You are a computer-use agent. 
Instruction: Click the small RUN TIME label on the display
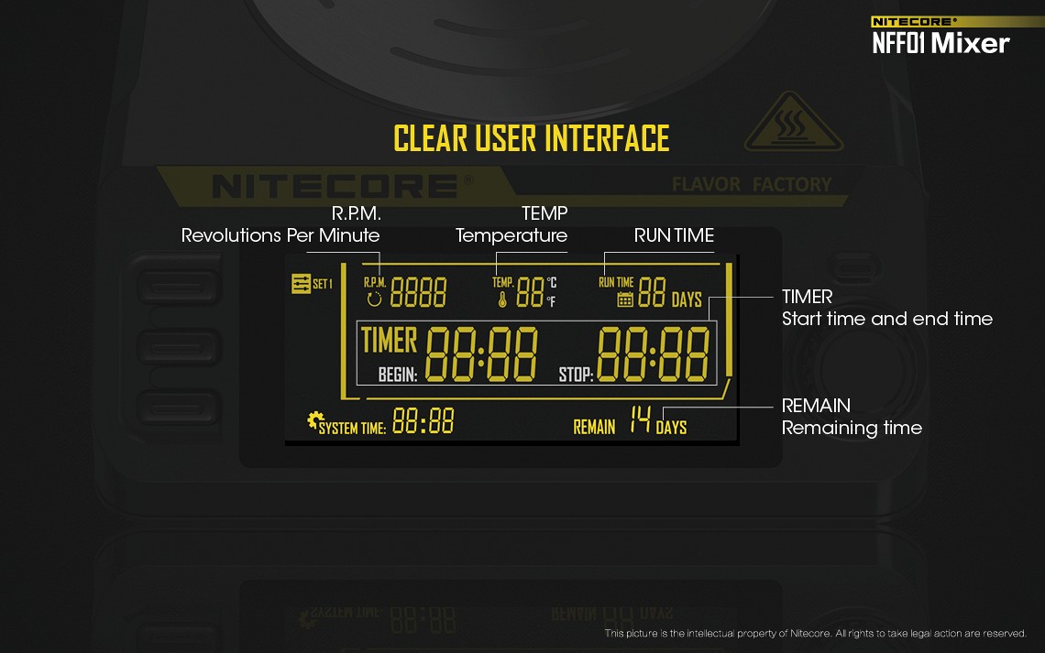coord(616,282)
